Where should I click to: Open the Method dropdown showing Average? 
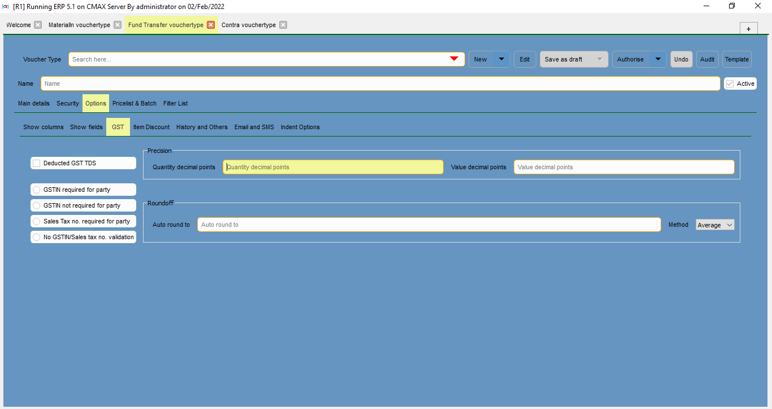point(715,225)
